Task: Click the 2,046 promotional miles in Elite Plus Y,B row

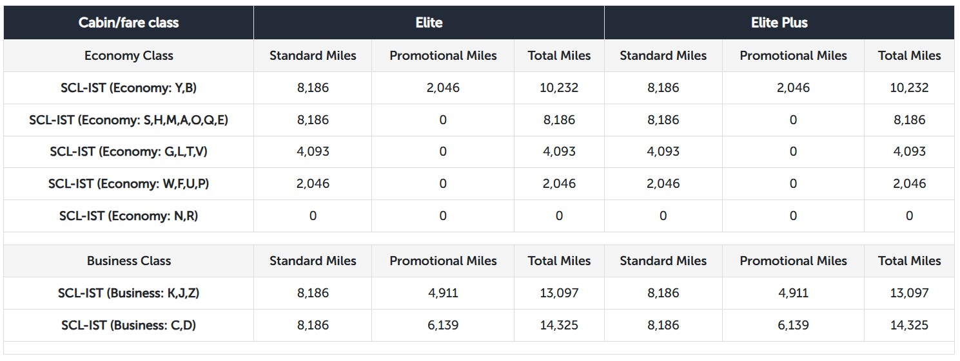Action: (x=793, y=88)
